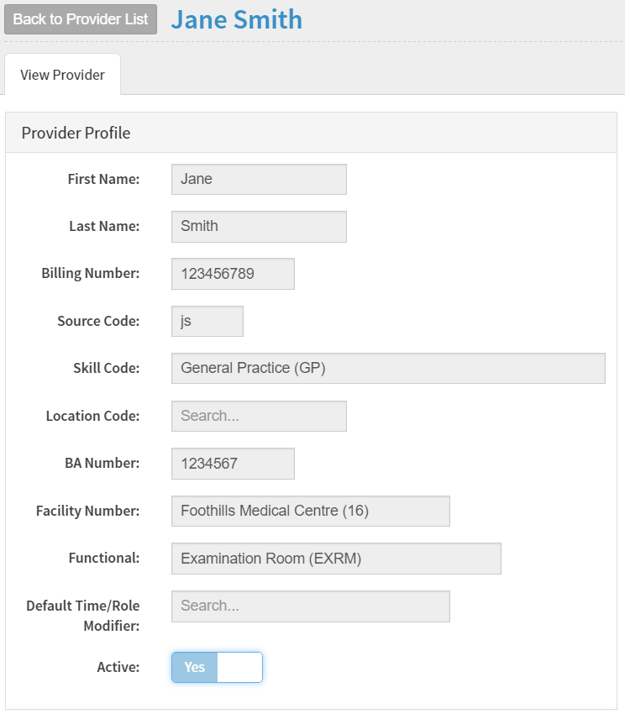Open the Functional Examination Room selector

coord(336,559)
